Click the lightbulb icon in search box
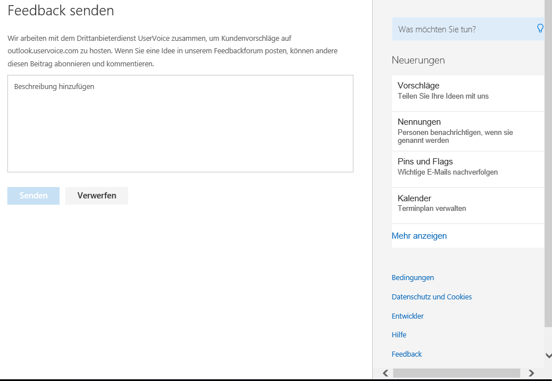The image size is (552, 381). [x=540, y=28]
